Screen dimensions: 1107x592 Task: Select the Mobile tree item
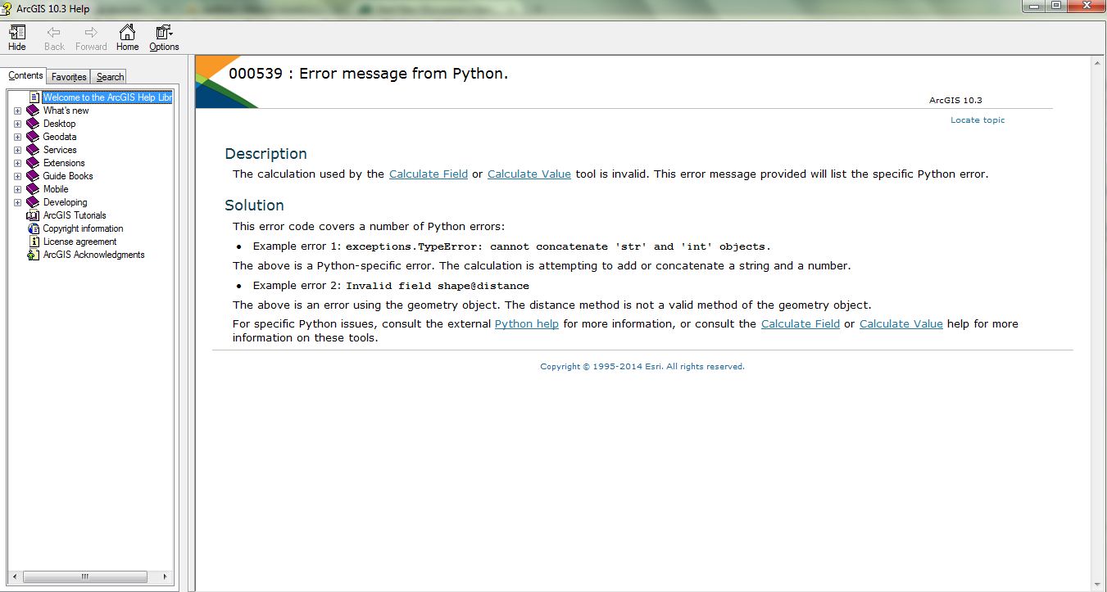56,189
